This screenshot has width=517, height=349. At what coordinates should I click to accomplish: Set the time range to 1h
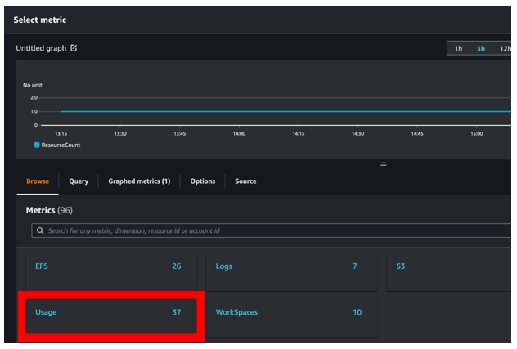point(458,49)
